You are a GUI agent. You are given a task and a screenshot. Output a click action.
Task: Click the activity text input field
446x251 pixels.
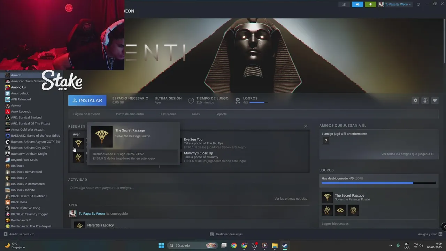point(189,188)
